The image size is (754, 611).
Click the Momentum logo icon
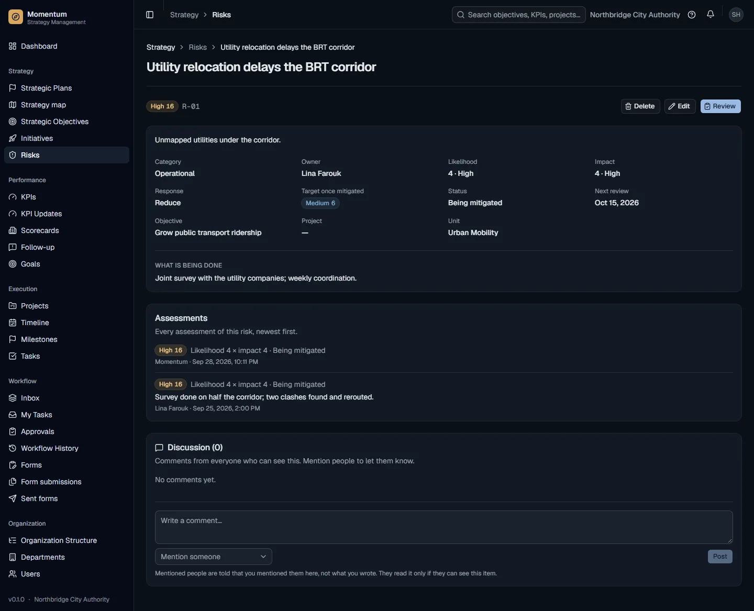click(16, 17)
